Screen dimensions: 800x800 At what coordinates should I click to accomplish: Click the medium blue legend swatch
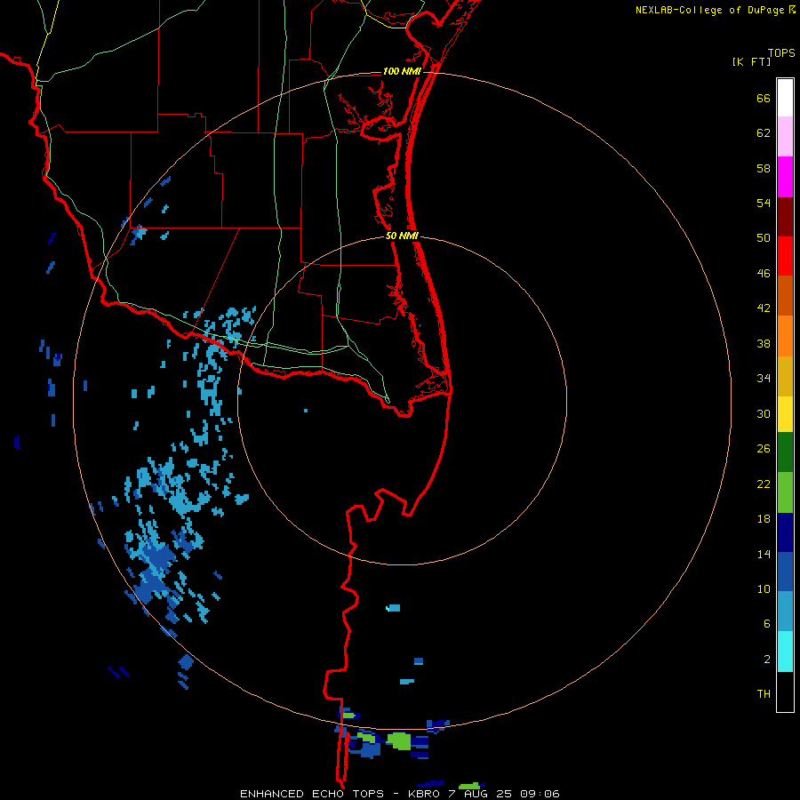[785, 572]
